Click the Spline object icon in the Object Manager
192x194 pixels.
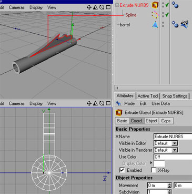[x=155, y=15]
